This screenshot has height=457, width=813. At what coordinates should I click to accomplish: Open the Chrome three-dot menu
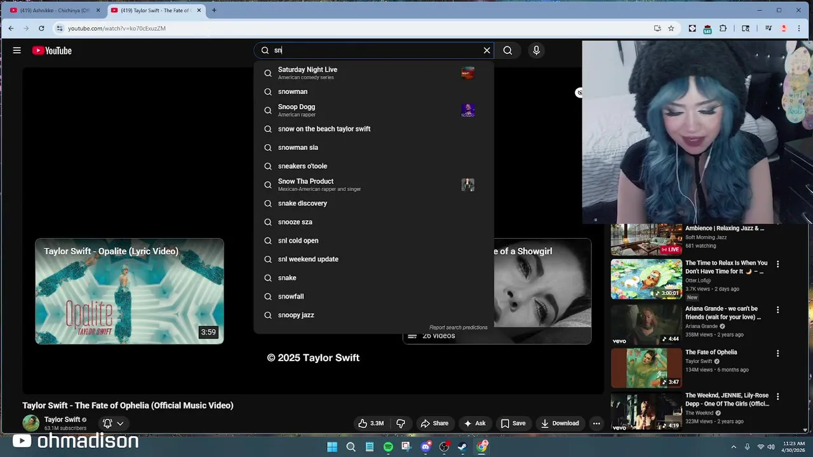point(800,28)
